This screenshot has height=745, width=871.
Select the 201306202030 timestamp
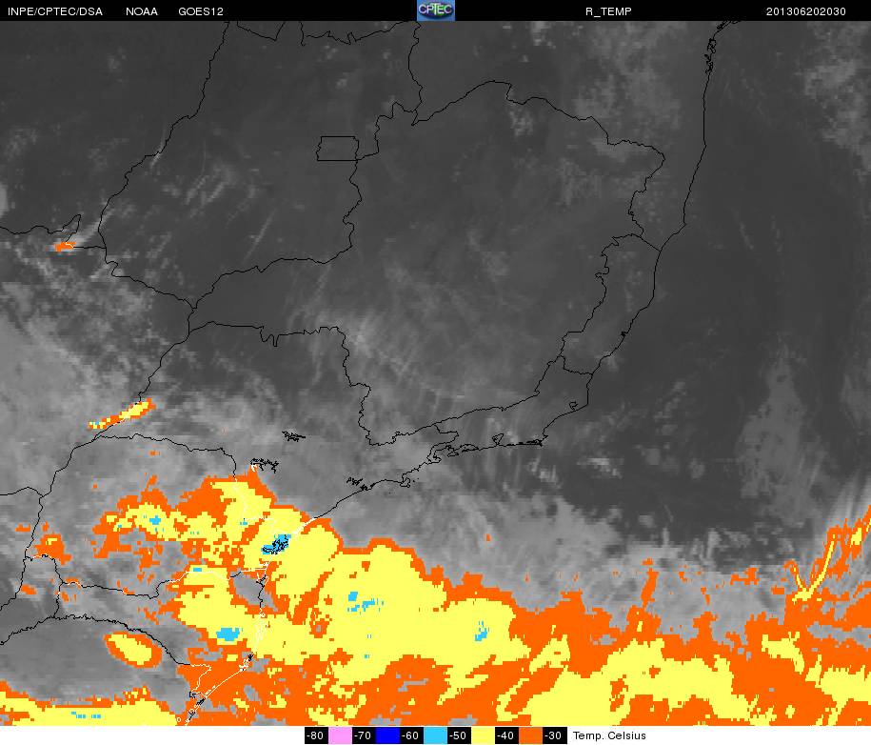(806, 11)
